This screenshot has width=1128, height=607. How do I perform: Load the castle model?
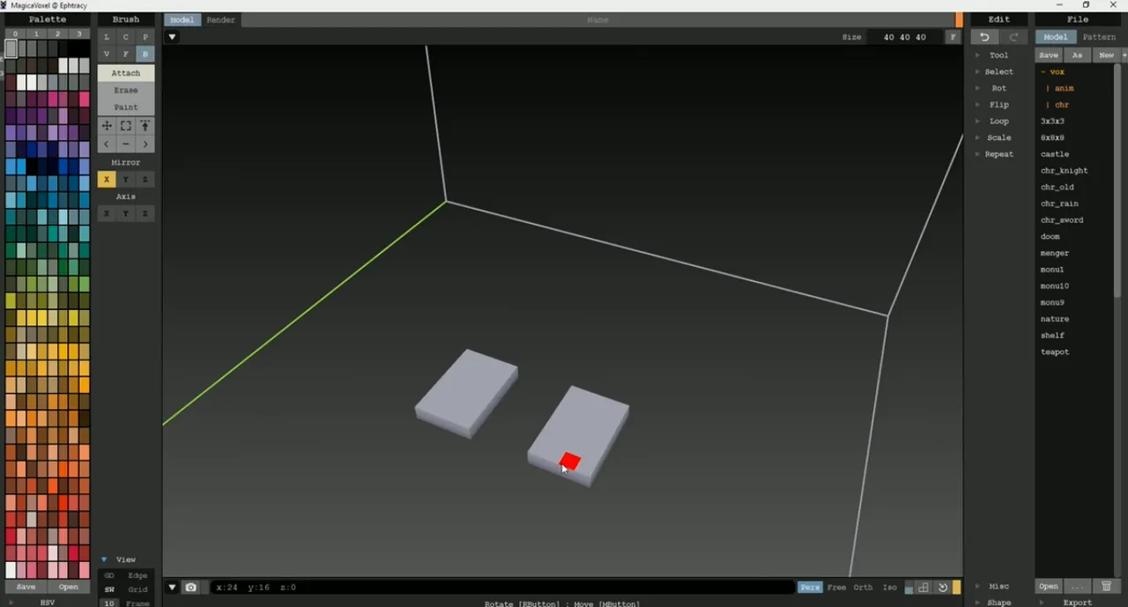click(1055, 154)
